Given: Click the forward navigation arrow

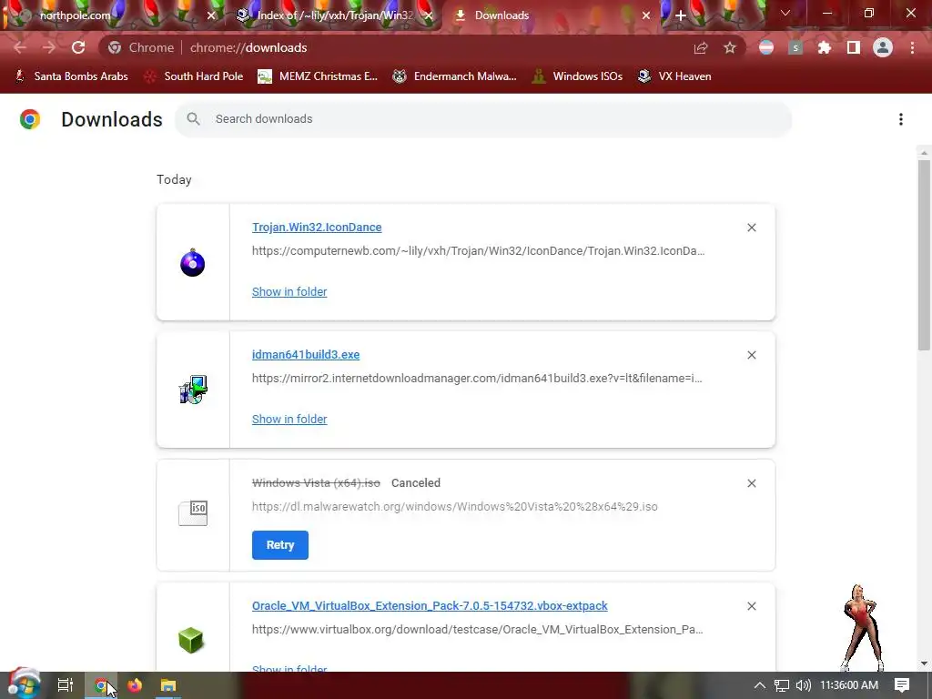Looking at the screenshot, I should [x=49, y=47].
